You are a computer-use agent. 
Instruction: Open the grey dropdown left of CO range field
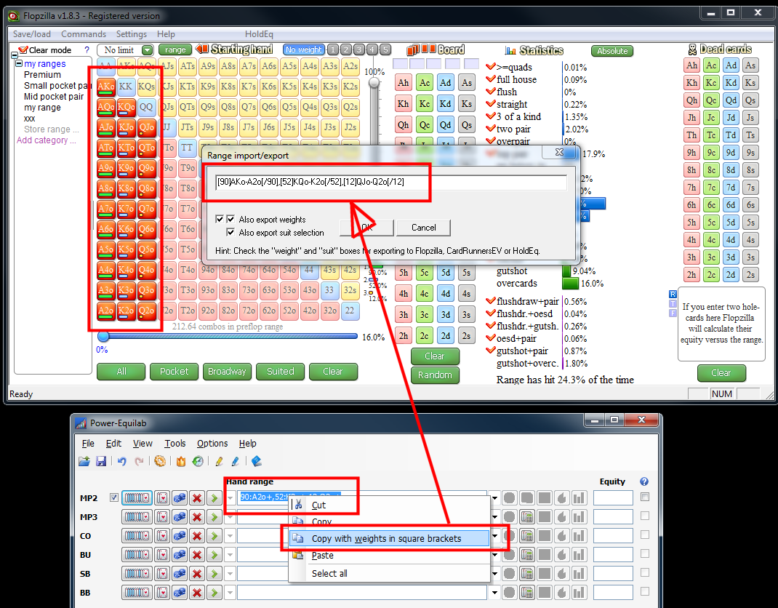[x=230, y=536]
